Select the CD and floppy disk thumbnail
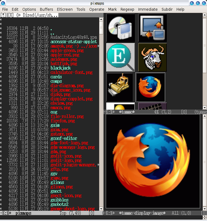 pos(121,28)
